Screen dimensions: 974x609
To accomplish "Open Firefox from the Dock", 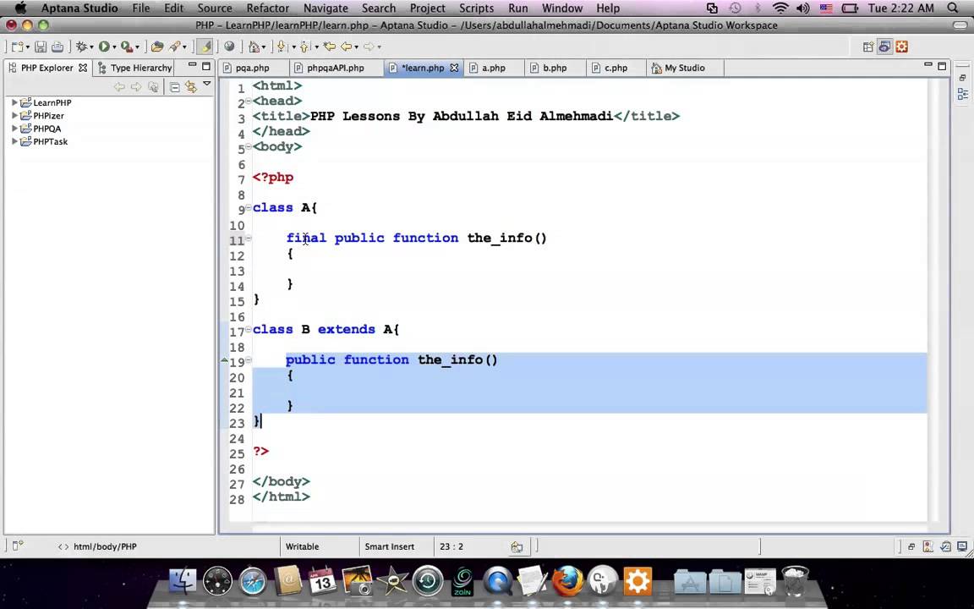I will pyautogui.click(x=567, y=582).
